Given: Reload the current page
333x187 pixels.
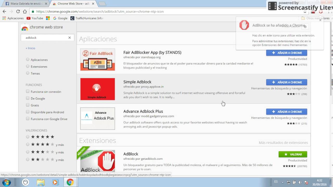Looking at the screenshot, I should [x=18, y=11].
